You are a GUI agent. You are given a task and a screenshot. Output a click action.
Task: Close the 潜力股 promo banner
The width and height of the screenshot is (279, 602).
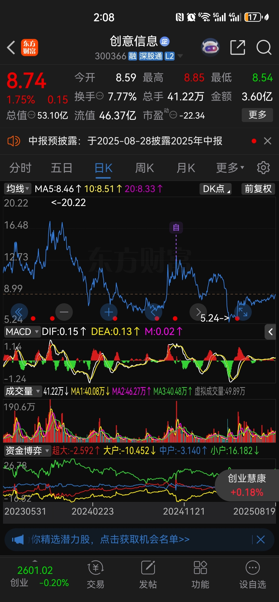261,539
